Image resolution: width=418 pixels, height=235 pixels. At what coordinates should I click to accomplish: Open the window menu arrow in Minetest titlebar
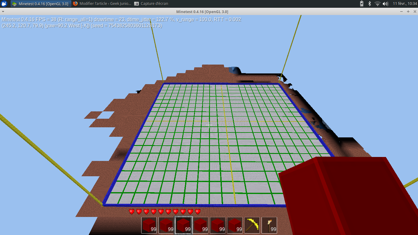(x=3, y=12)
